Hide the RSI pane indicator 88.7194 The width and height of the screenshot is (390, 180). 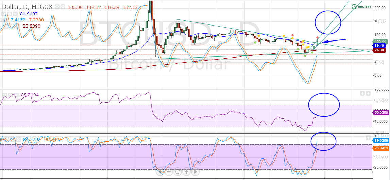click(5, 95)
